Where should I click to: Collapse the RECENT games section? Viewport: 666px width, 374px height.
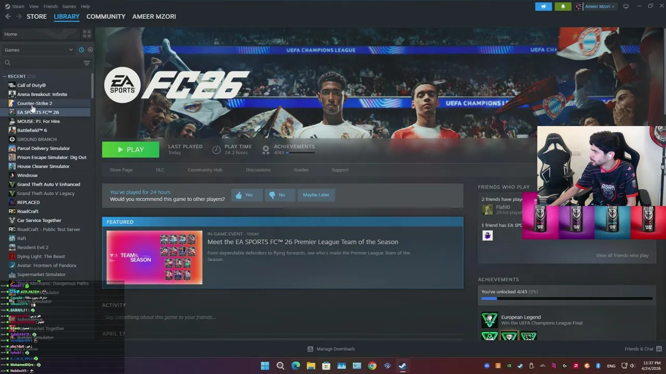4,76
